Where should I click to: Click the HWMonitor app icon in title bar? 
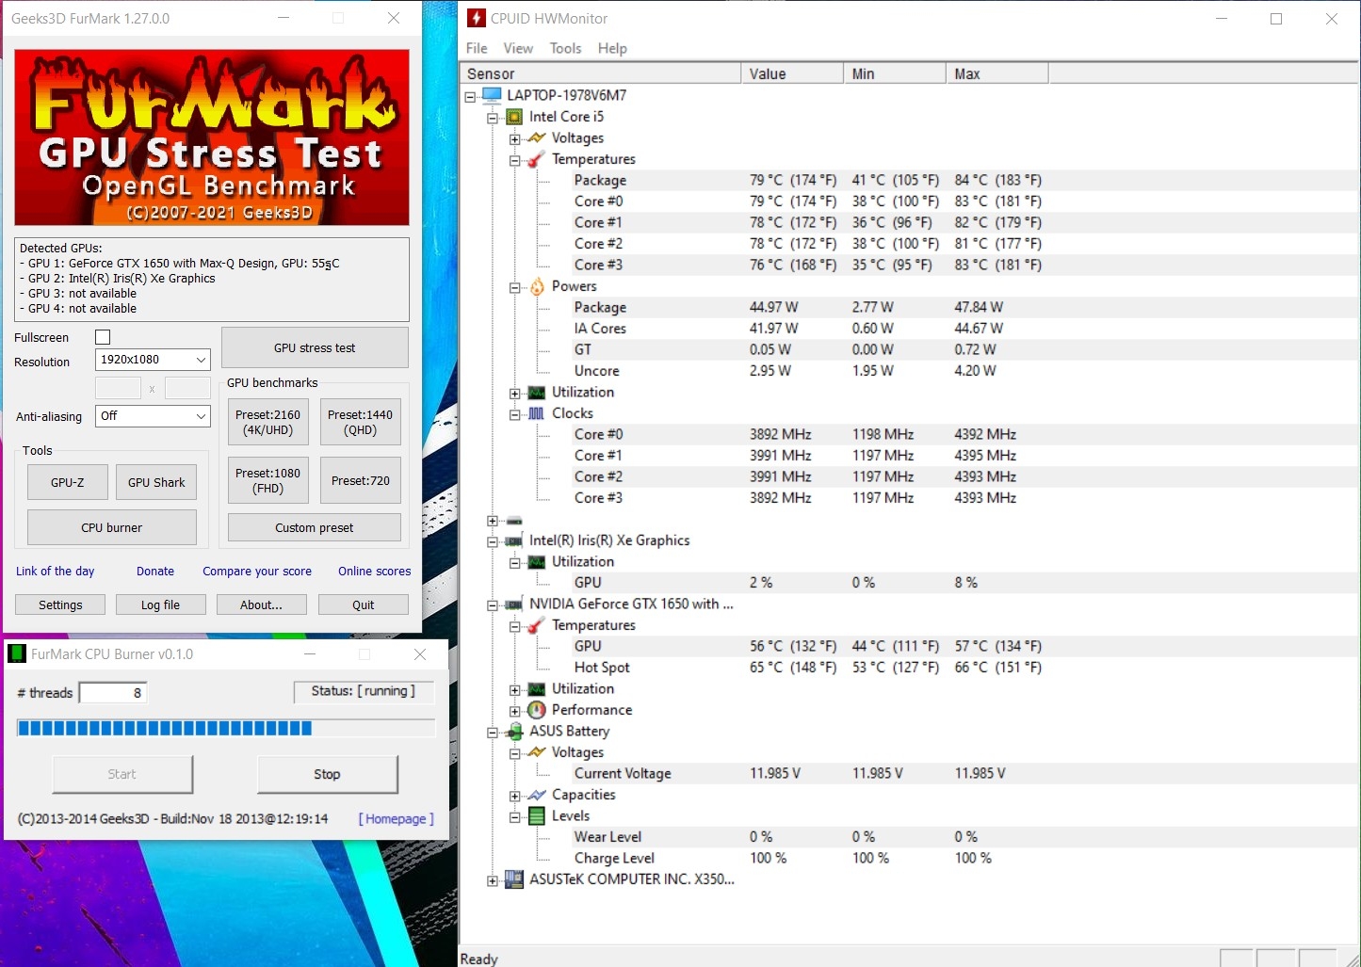pyautogui.click(x=477, y=18)
